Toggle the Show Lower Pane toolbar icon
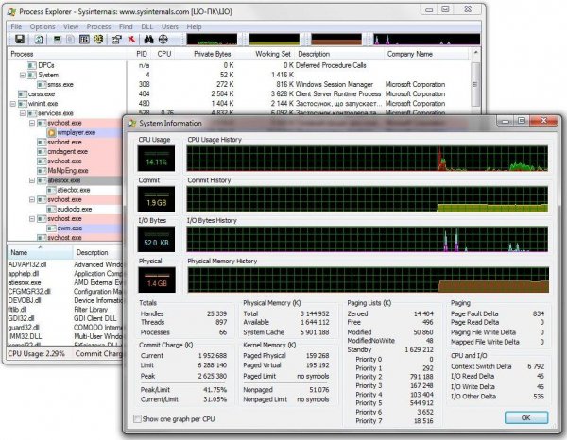 pyautogui.click(x=84, y=39)
